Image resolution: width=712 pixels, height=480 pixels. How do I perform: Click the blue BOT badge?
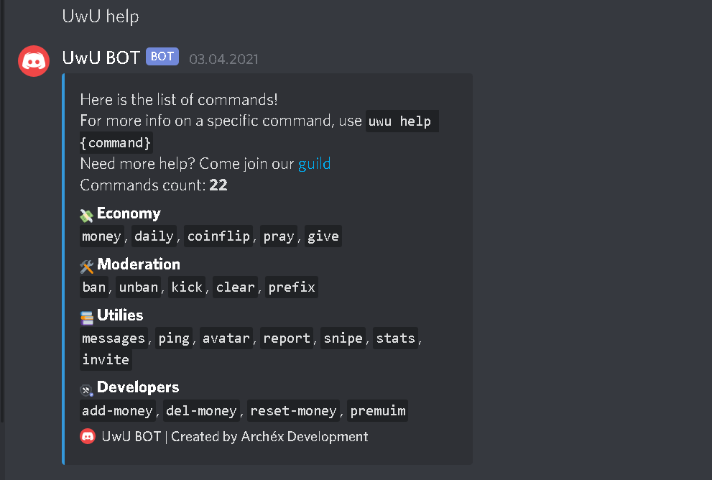coord(162,56)
